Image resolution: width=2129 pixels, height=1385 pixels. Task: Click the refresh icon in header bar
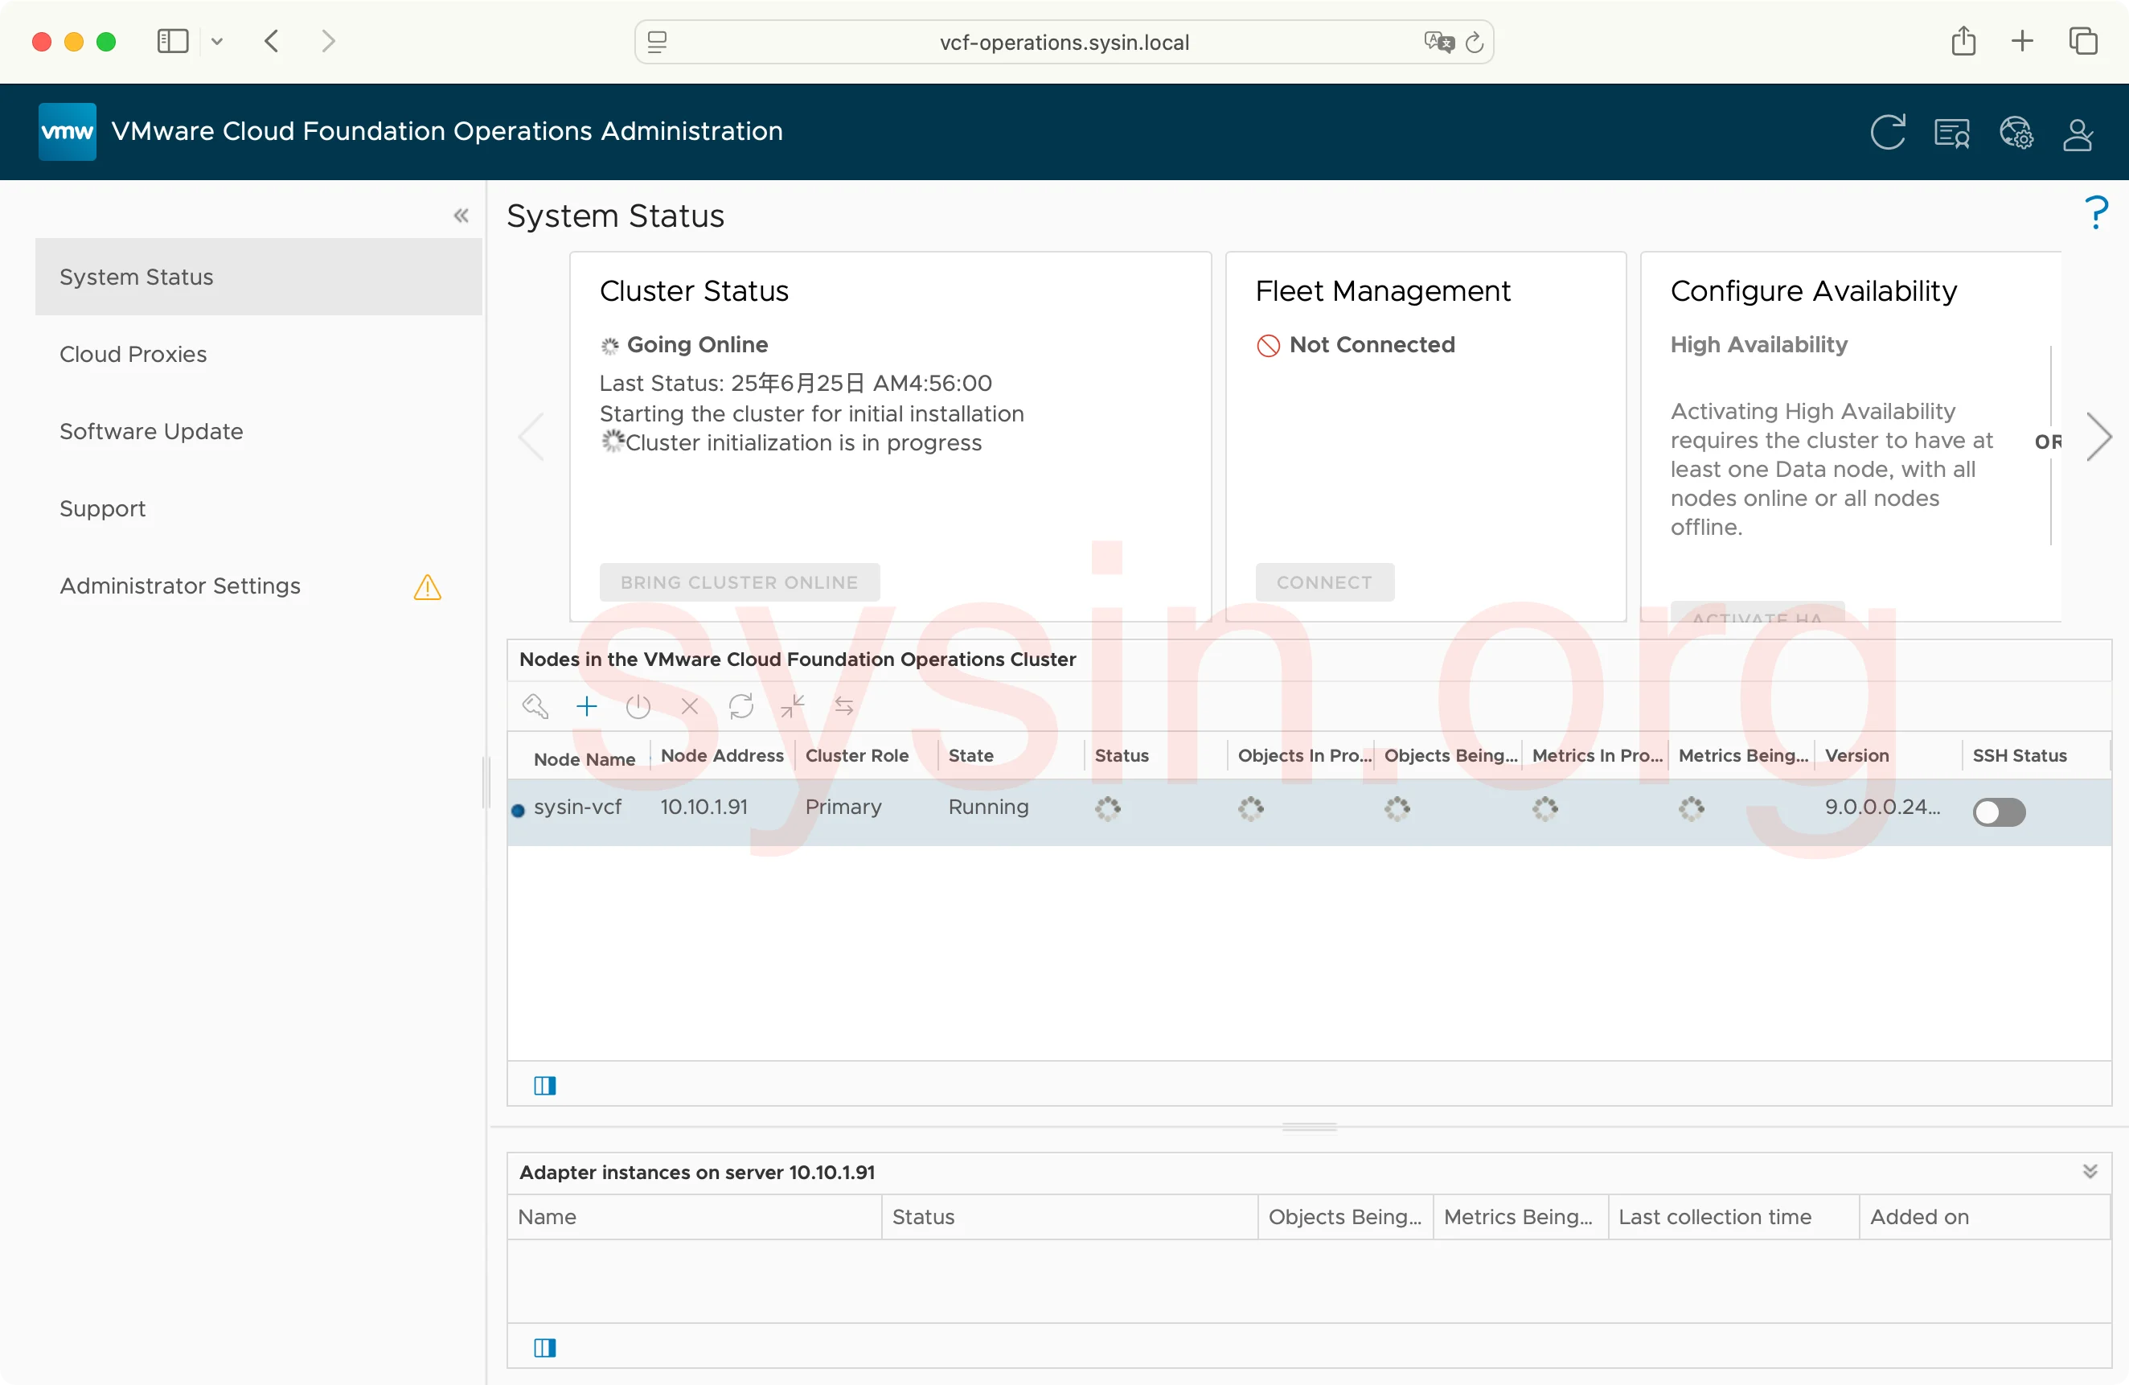coord(1888,133)
